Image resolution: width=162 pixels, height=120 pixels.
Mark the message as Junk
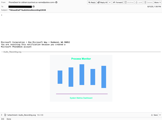tap(139, 2)
